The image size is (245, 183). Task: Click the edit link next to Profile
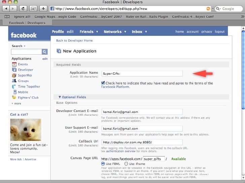point(70,32)
